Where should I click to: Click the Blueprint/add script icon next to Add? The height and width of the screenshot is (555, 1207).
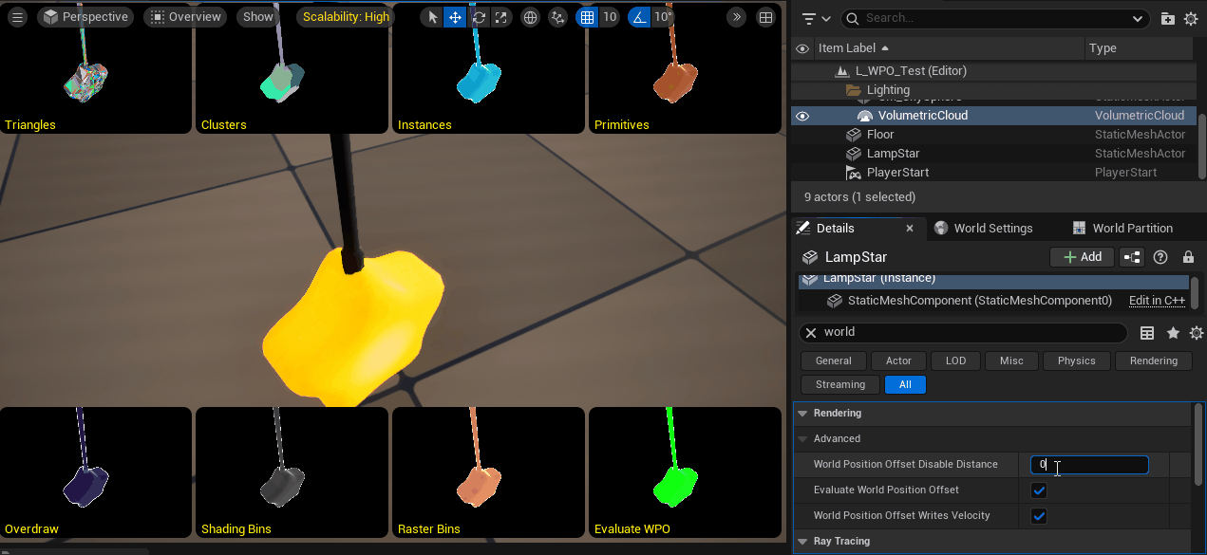coord(1132,257)
